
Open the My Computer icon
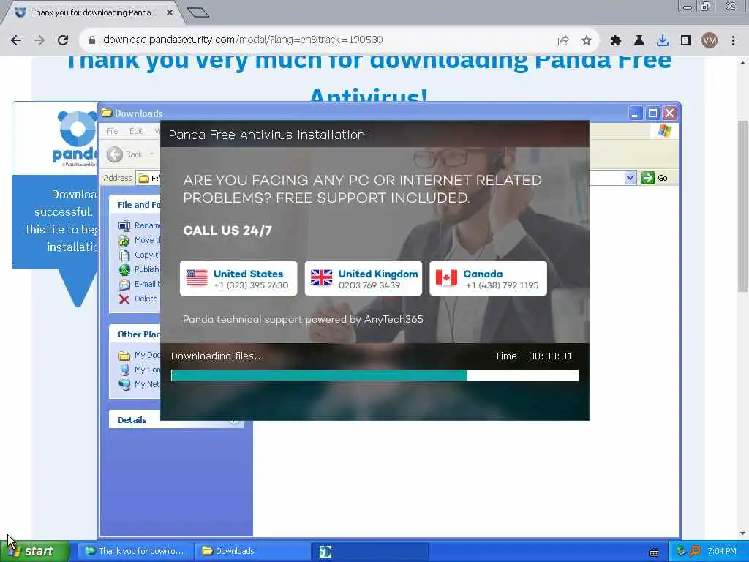(124, 370)
